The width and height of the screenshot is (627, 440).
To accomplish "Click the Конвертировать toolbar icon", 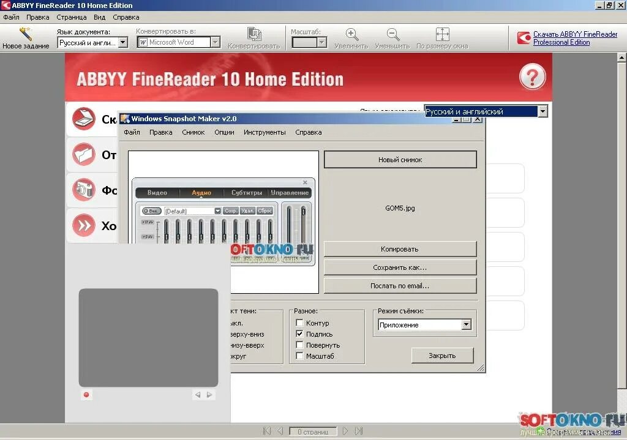I will [254, 34].
